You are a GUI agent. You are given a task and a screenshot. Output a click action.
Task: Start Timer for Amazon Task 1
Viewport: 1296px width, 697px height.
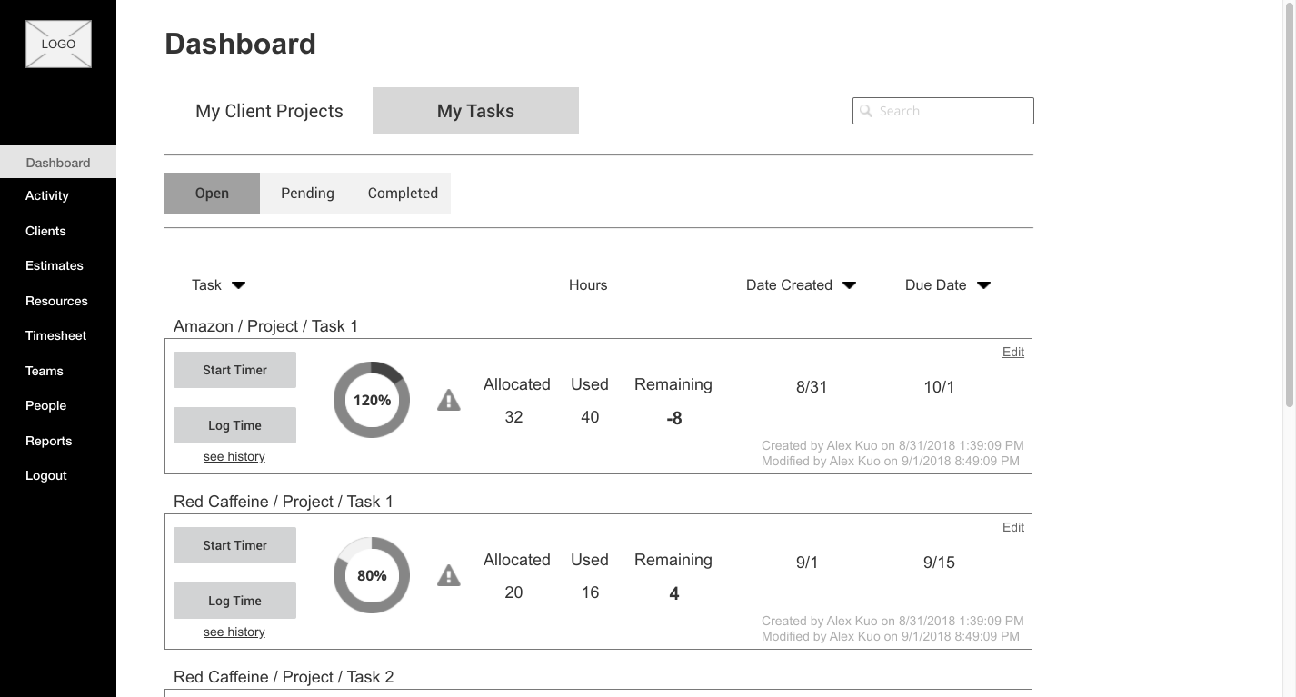pos(234,370)
